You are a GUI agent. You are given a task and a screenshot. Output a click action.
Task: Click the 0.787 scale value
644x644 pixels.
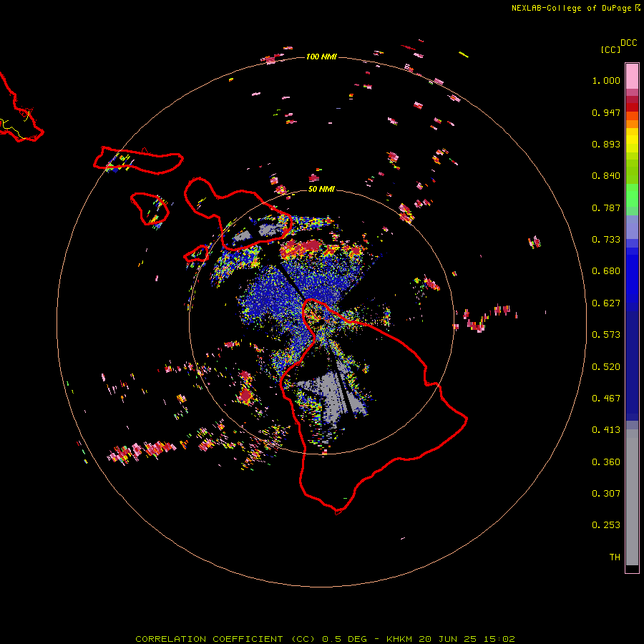(606, 208)
